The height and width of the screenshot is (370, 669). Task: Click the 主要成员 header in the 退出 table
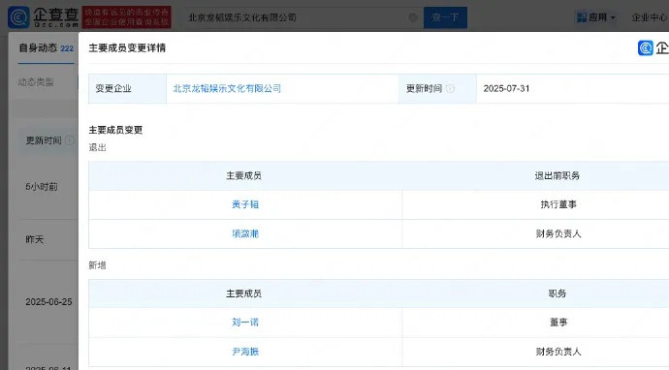243,175
